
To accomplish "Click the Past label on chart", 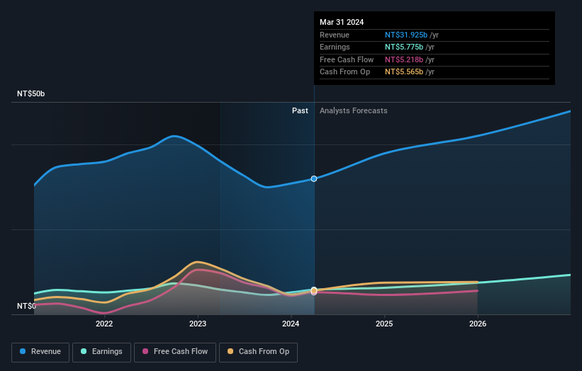I will click(300, 110).
